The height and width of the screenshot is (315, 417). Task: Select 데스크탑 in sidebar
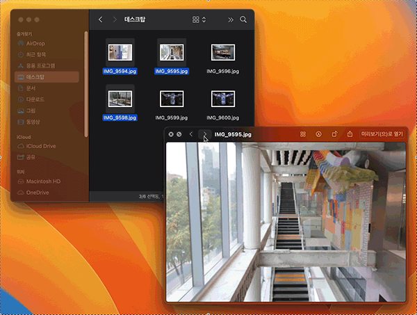(x=47, y=77)
